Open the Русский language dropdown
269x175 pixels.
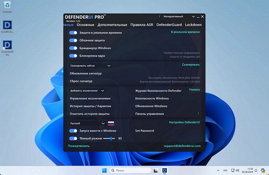(87, 123)
